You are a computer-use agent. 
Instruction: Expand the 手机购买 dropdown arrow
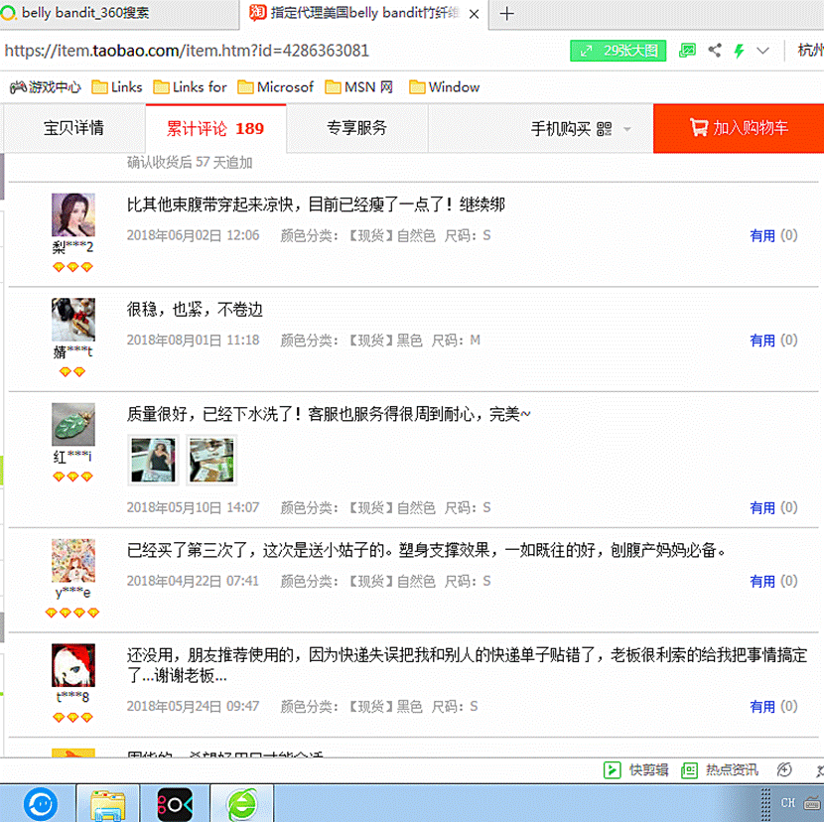627,129
